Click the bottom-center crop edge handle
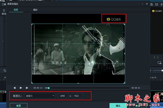Image resolution: width=163 pixels, height=108 pixels. [78, 83]
